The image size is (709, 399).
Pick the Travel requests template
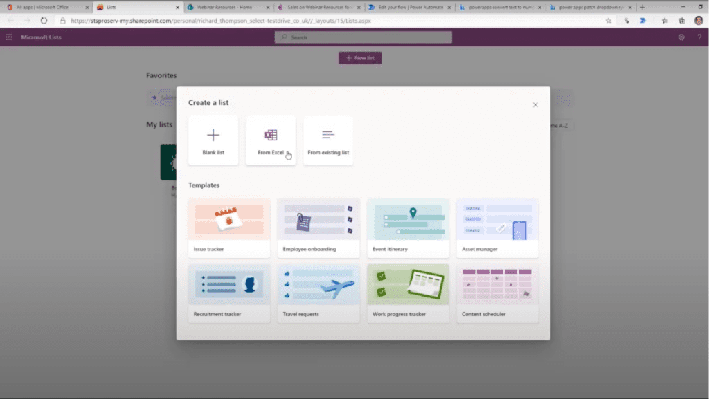[x=318, y=293]
